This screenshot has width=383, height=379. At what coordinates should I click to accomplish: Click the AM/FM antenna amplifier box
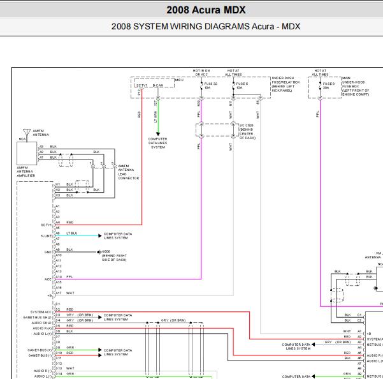click(27, 154)
